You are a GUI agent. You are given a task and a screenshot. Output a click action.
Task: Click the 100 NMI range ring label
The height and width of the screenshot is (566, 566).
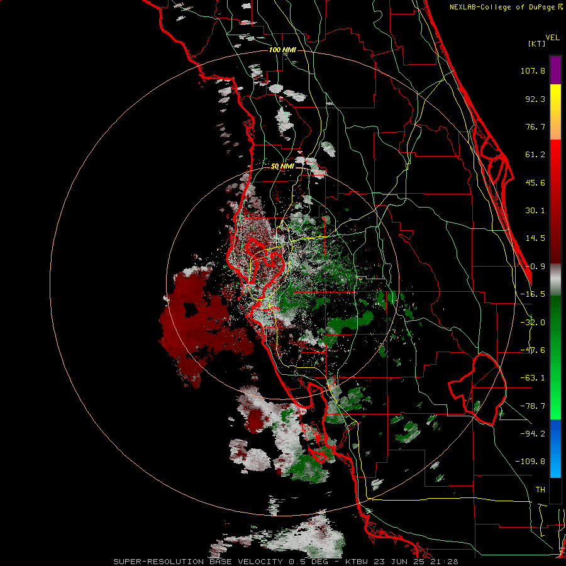coord(282,50)
